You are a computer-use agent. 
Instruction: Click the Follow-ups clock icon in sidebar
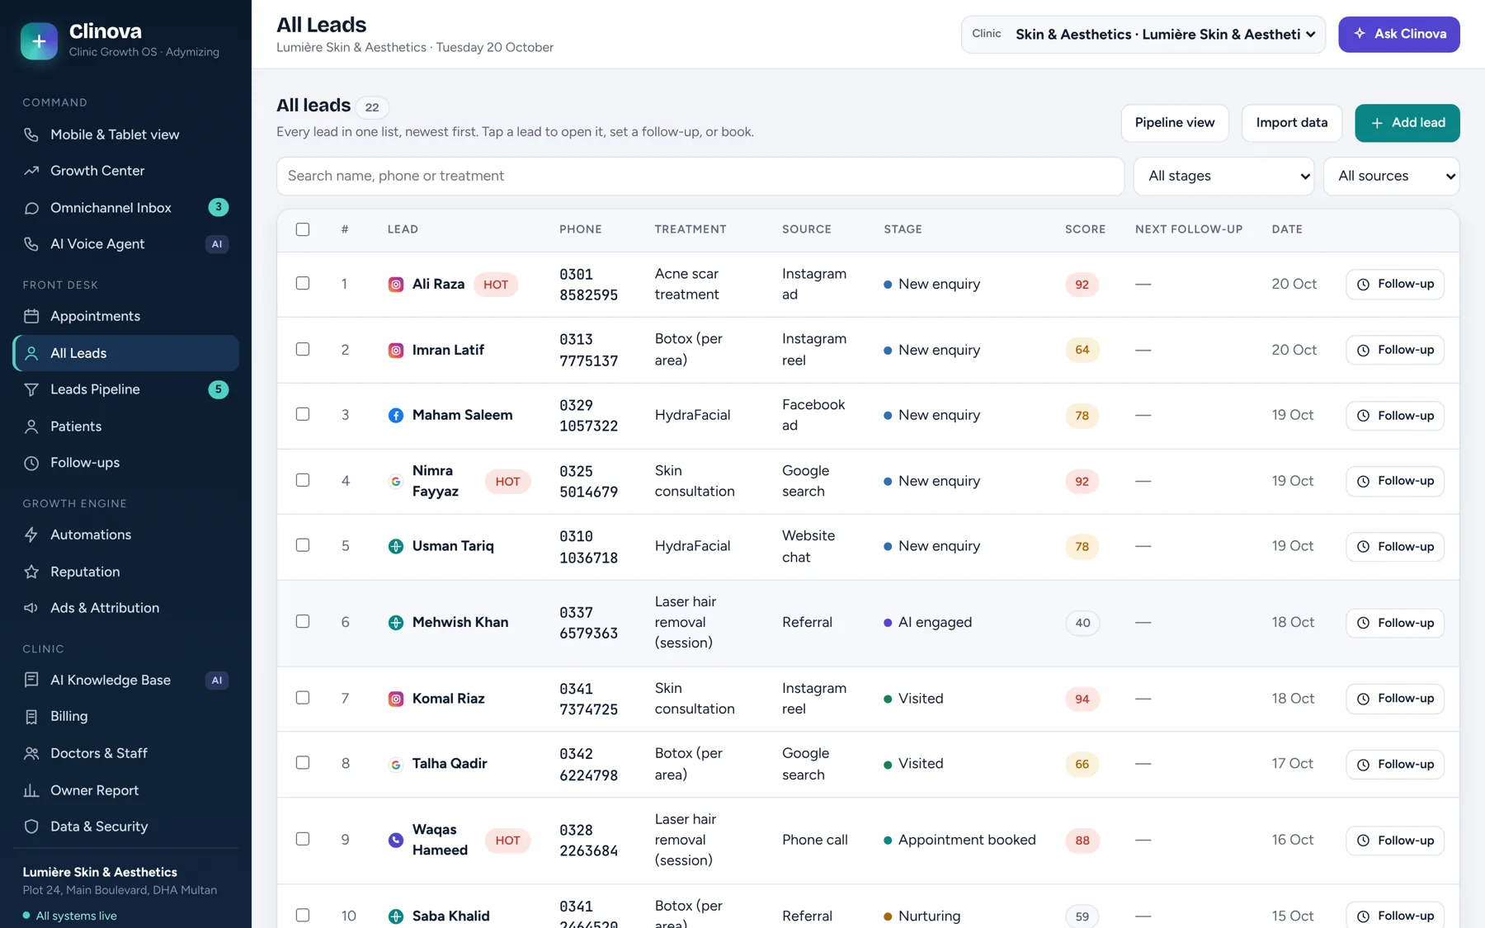[31, 463]
